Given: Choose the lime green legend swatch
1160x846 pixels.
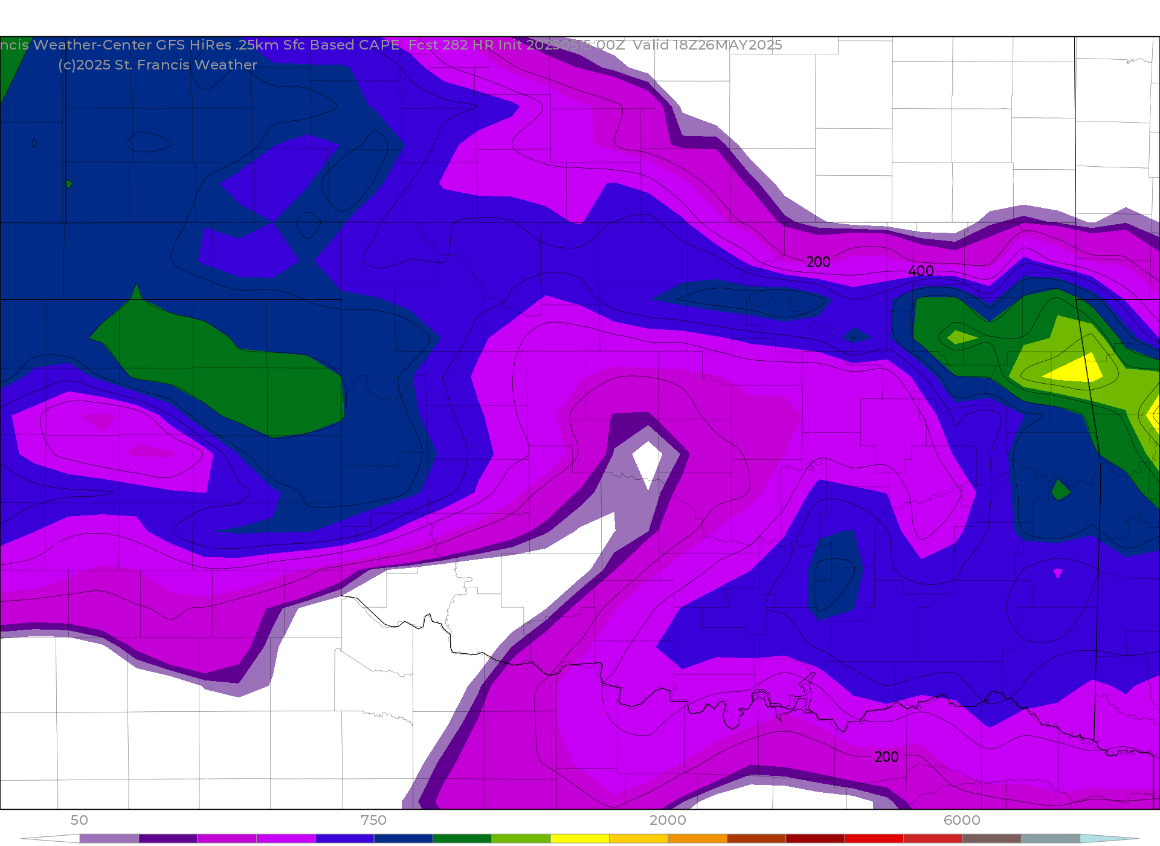Looking at the screenshot, I should tap(521, 839).
